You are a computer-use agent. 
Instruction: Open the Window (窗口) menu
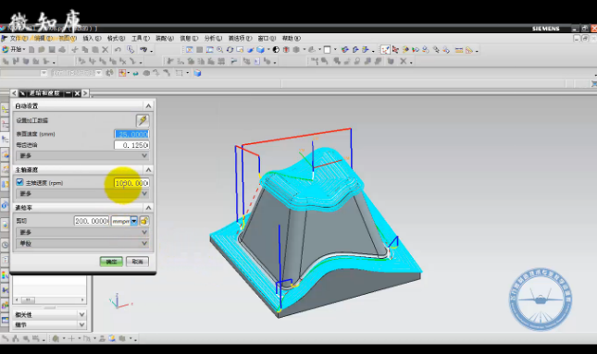pyautogui.click(x=267, y=39)
